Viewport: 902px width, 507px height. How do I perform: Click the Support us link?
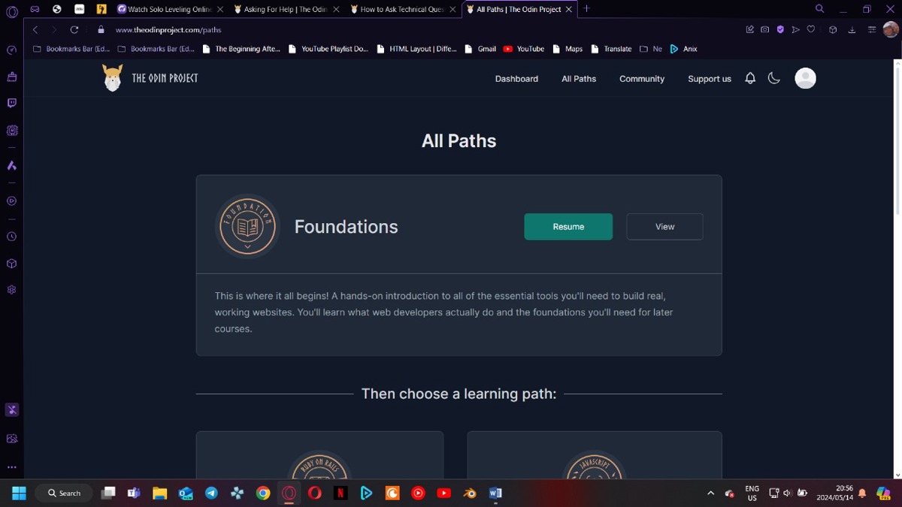710,79
